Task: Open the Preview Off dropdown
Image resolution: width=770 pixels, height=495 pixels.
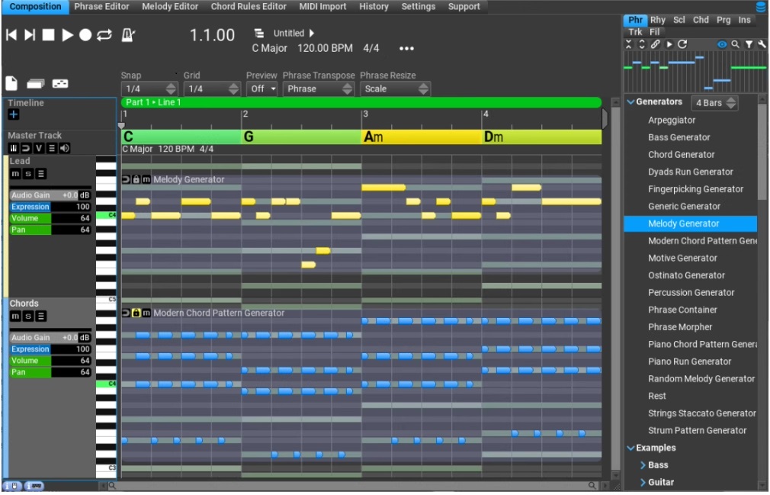Action: 262,88
